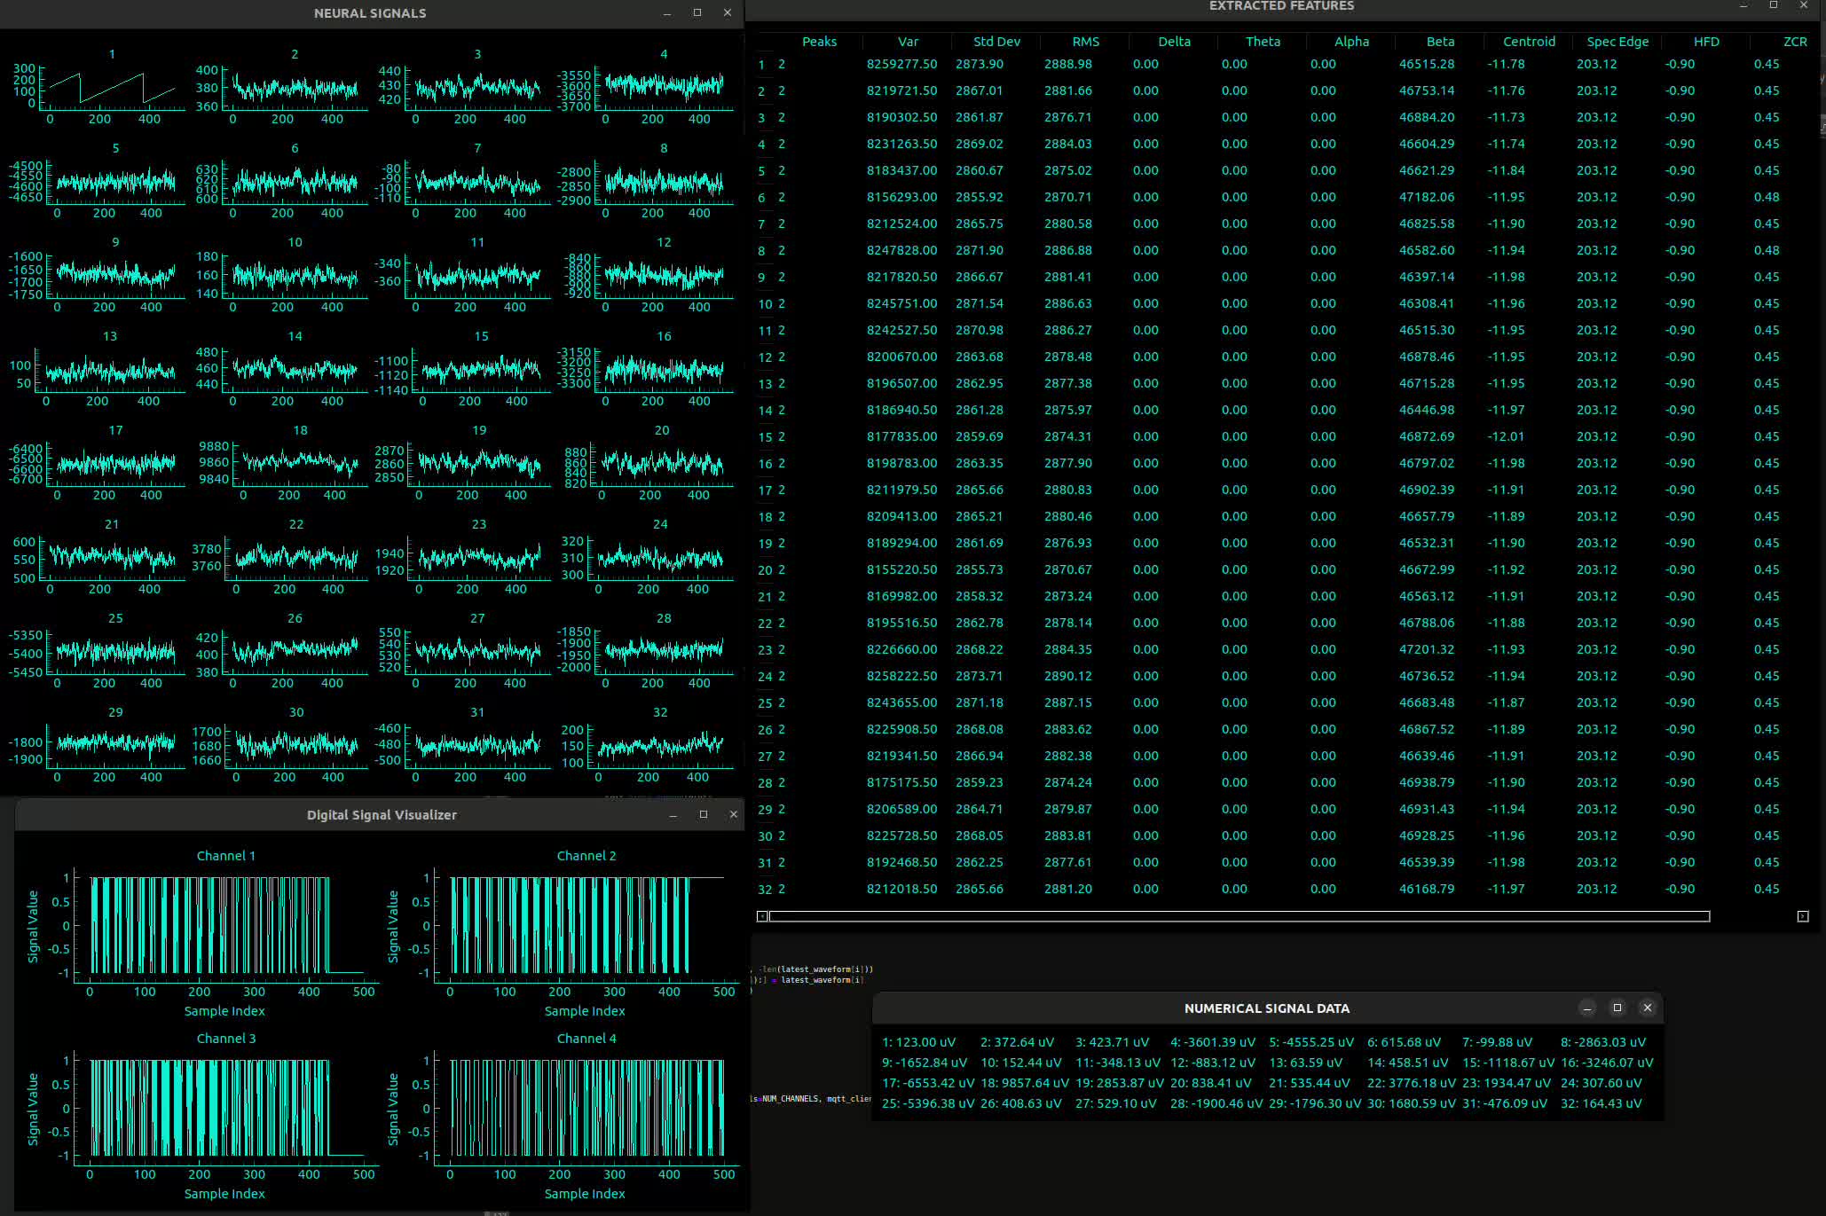
Task: Click the Beta column header
Action: coord(1440,42)
